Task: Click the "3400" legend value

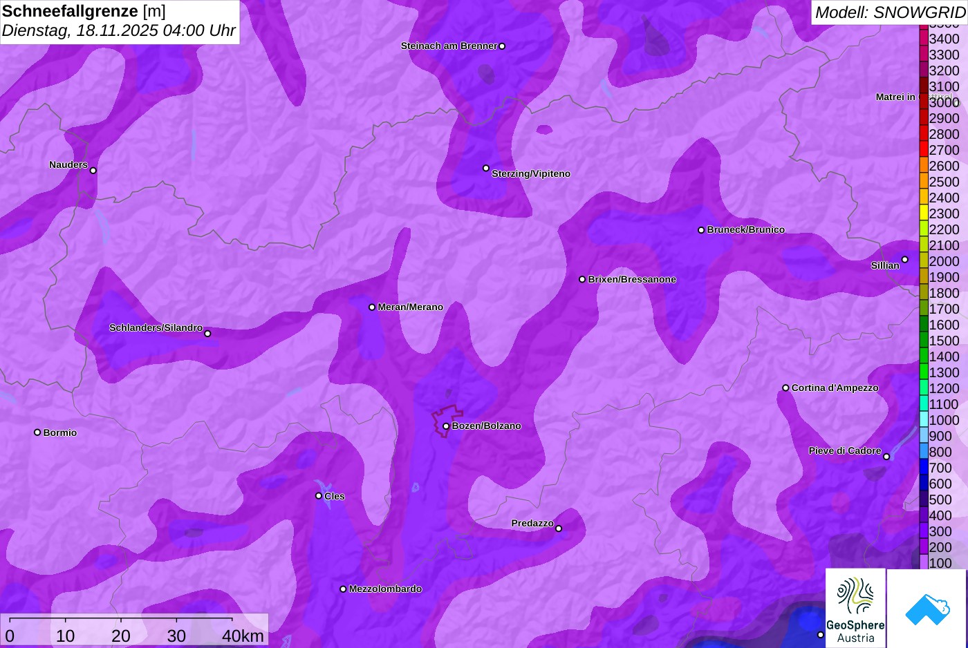Action: 944,39
